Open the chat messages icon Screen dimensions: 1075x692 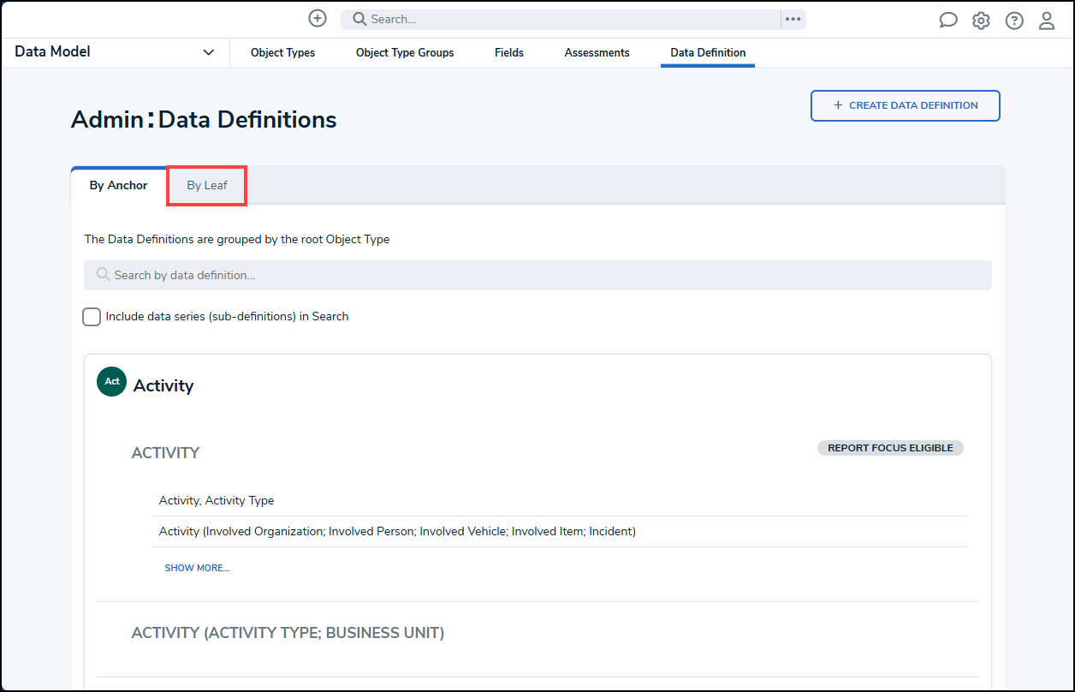tap(948, 21)
